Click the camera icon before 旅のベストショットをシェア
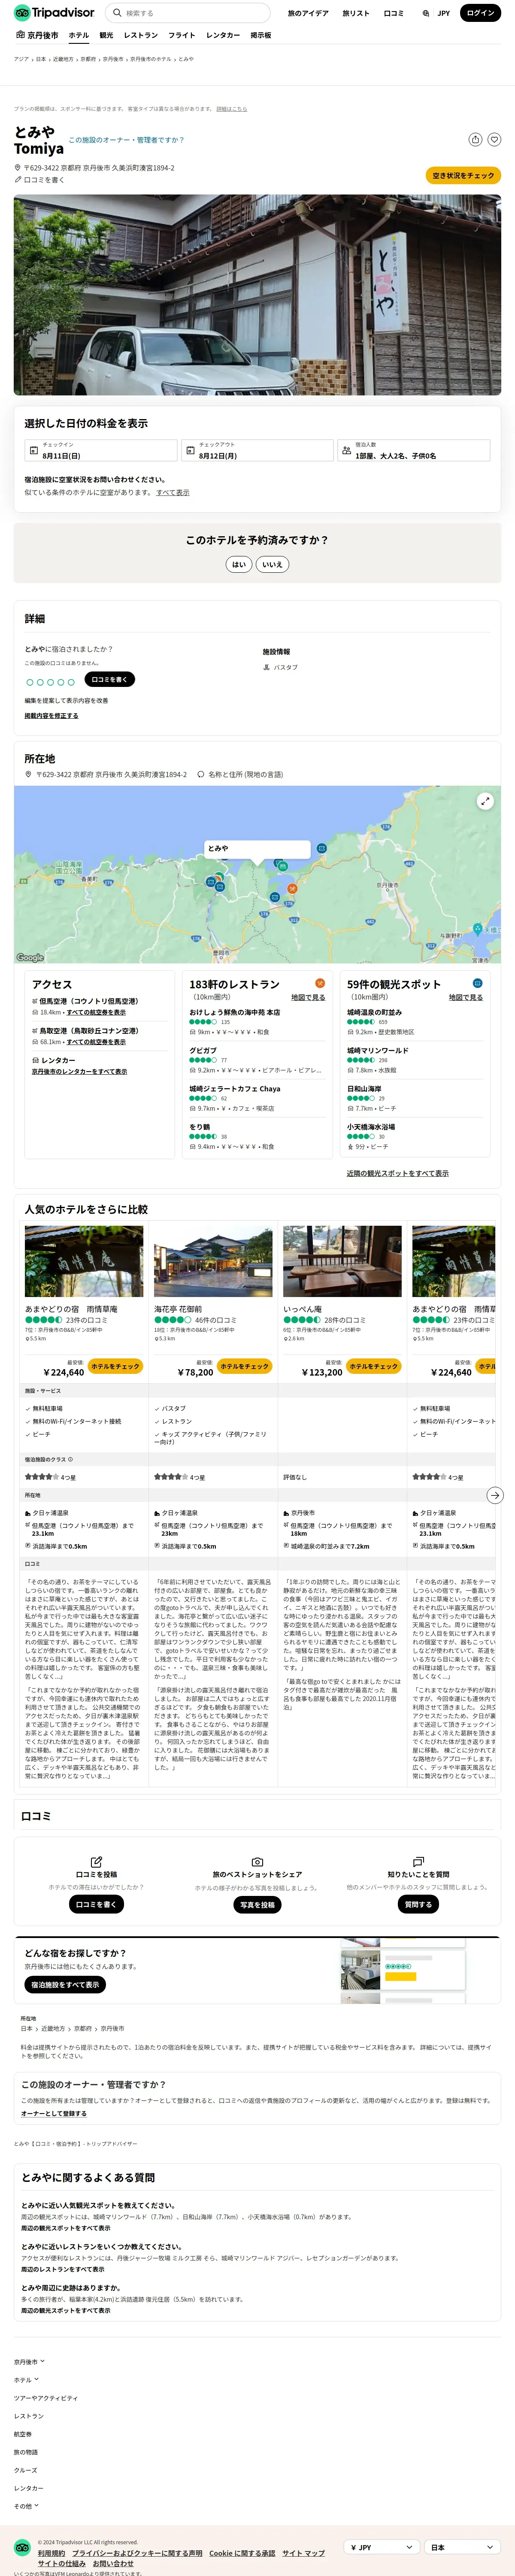515x2576 pixels. pos(257,1861)
